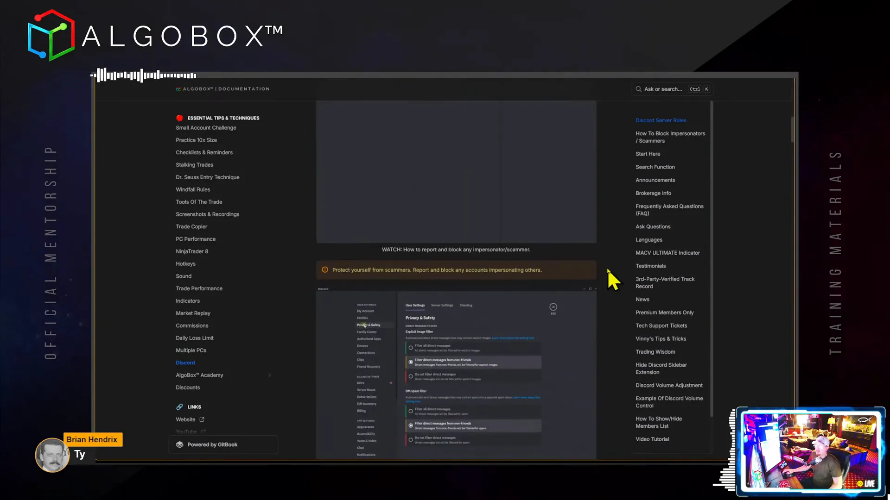Open My Account in Discord settings list
Image resolution: width=890 pixels, height=500 pixels.
coord(365,311)
